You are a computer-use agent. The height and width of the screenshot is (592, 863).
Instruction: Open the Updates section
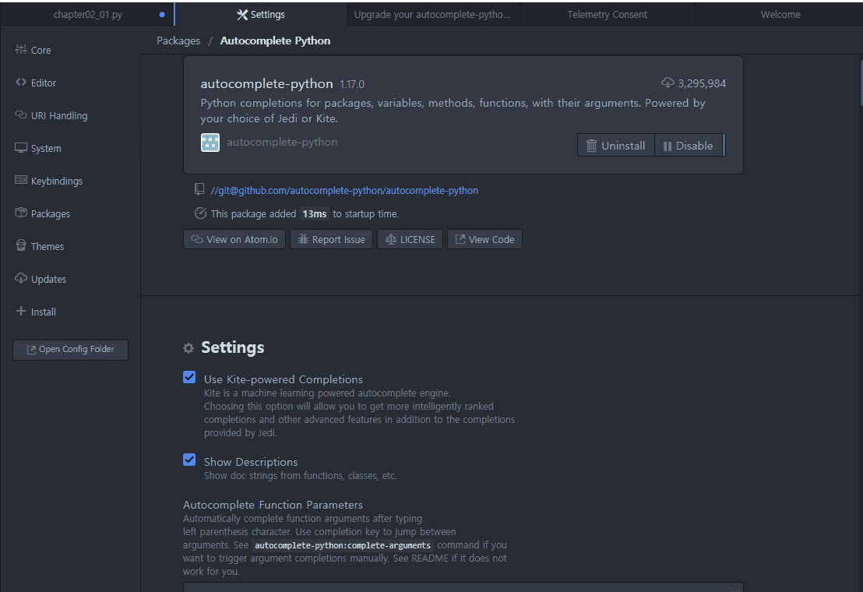48,279
